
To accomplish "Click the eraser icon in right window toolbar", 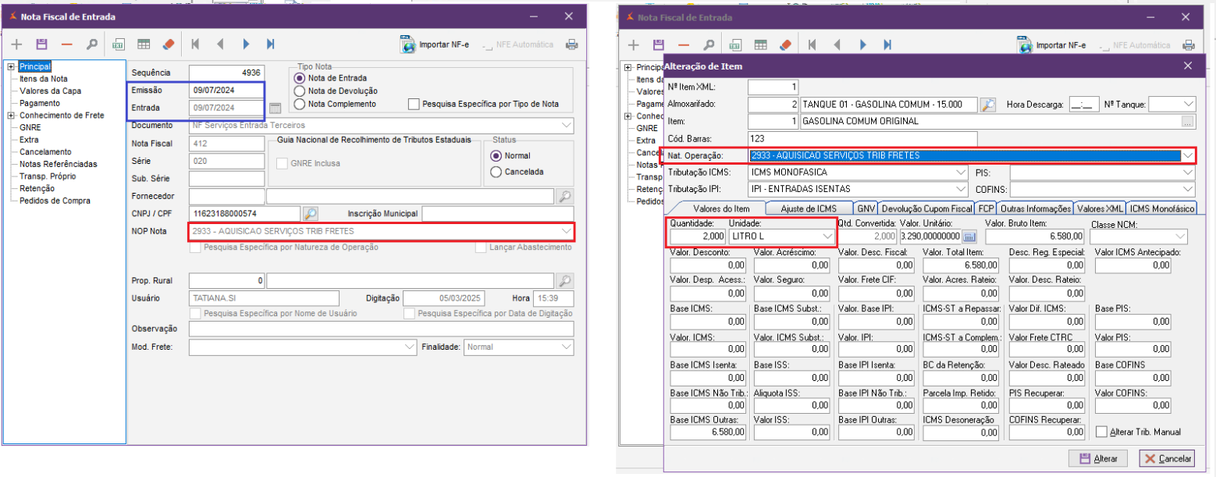I will pyautogui.click(x=784, y=45).
